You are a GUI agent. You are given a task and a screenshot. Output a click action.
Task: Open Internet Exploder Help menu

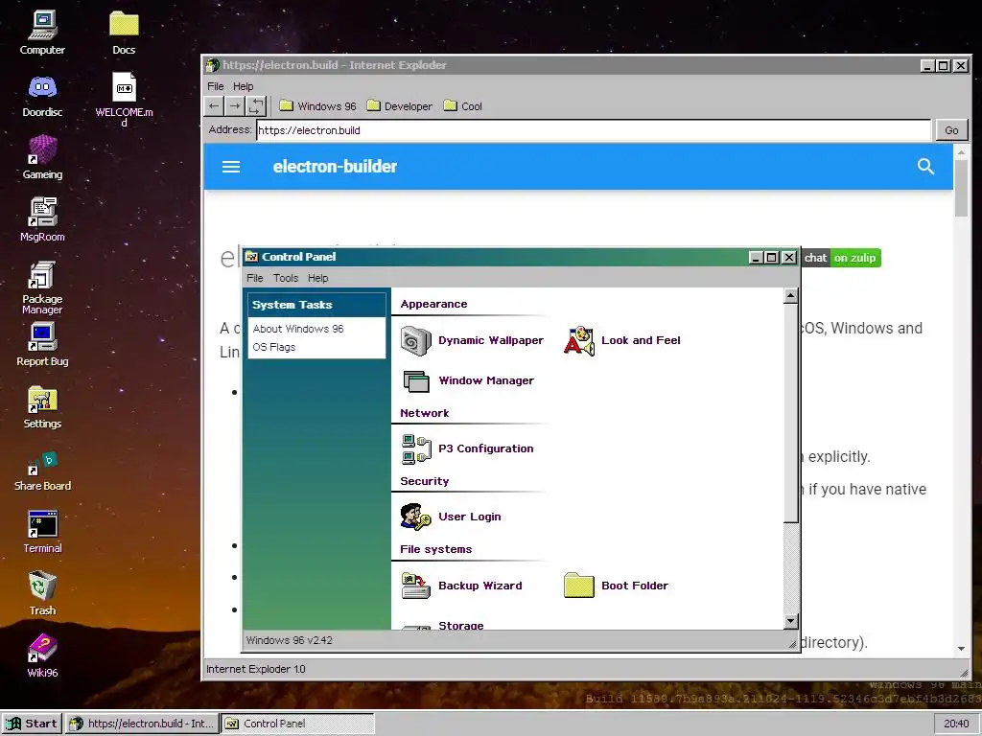pos(243,86)
